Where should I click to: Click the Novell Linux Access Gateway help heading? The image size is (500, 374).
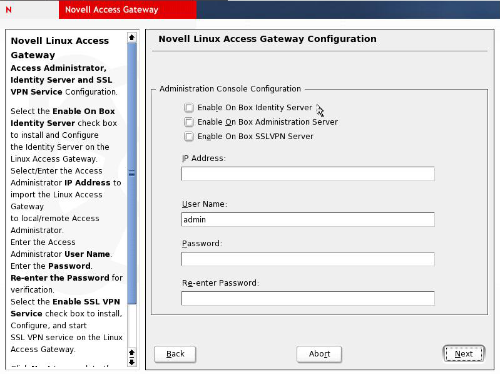point(59,48)
